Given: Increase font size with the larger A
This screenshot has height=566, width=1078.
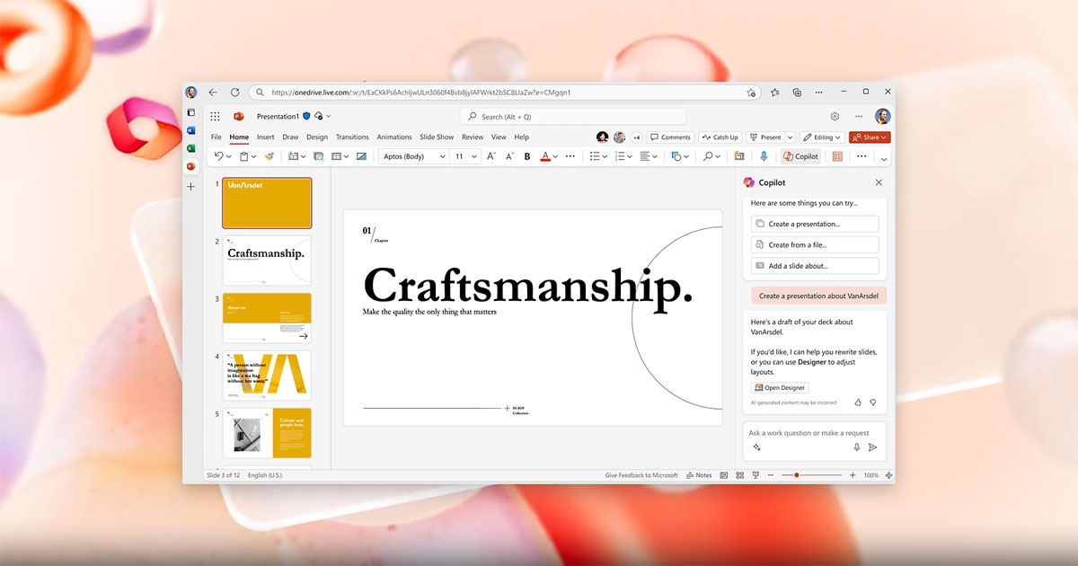Looking at the screenshot, I should (x=490, y=156).
